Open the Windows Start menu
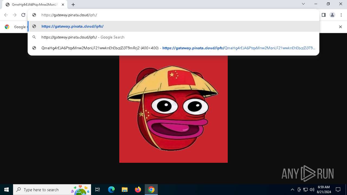Viewport: 347px width, 195px height. tap(7, 190)
